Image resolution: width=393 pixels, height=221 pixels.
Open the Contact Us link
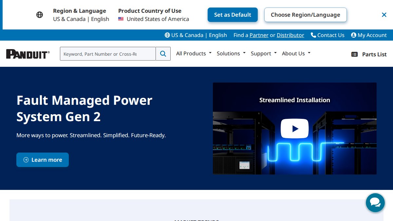327,35
